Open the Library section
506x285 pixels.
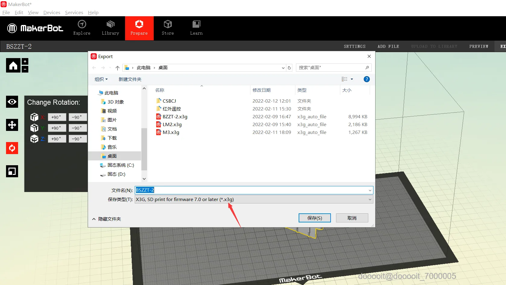tap(110, 28)
